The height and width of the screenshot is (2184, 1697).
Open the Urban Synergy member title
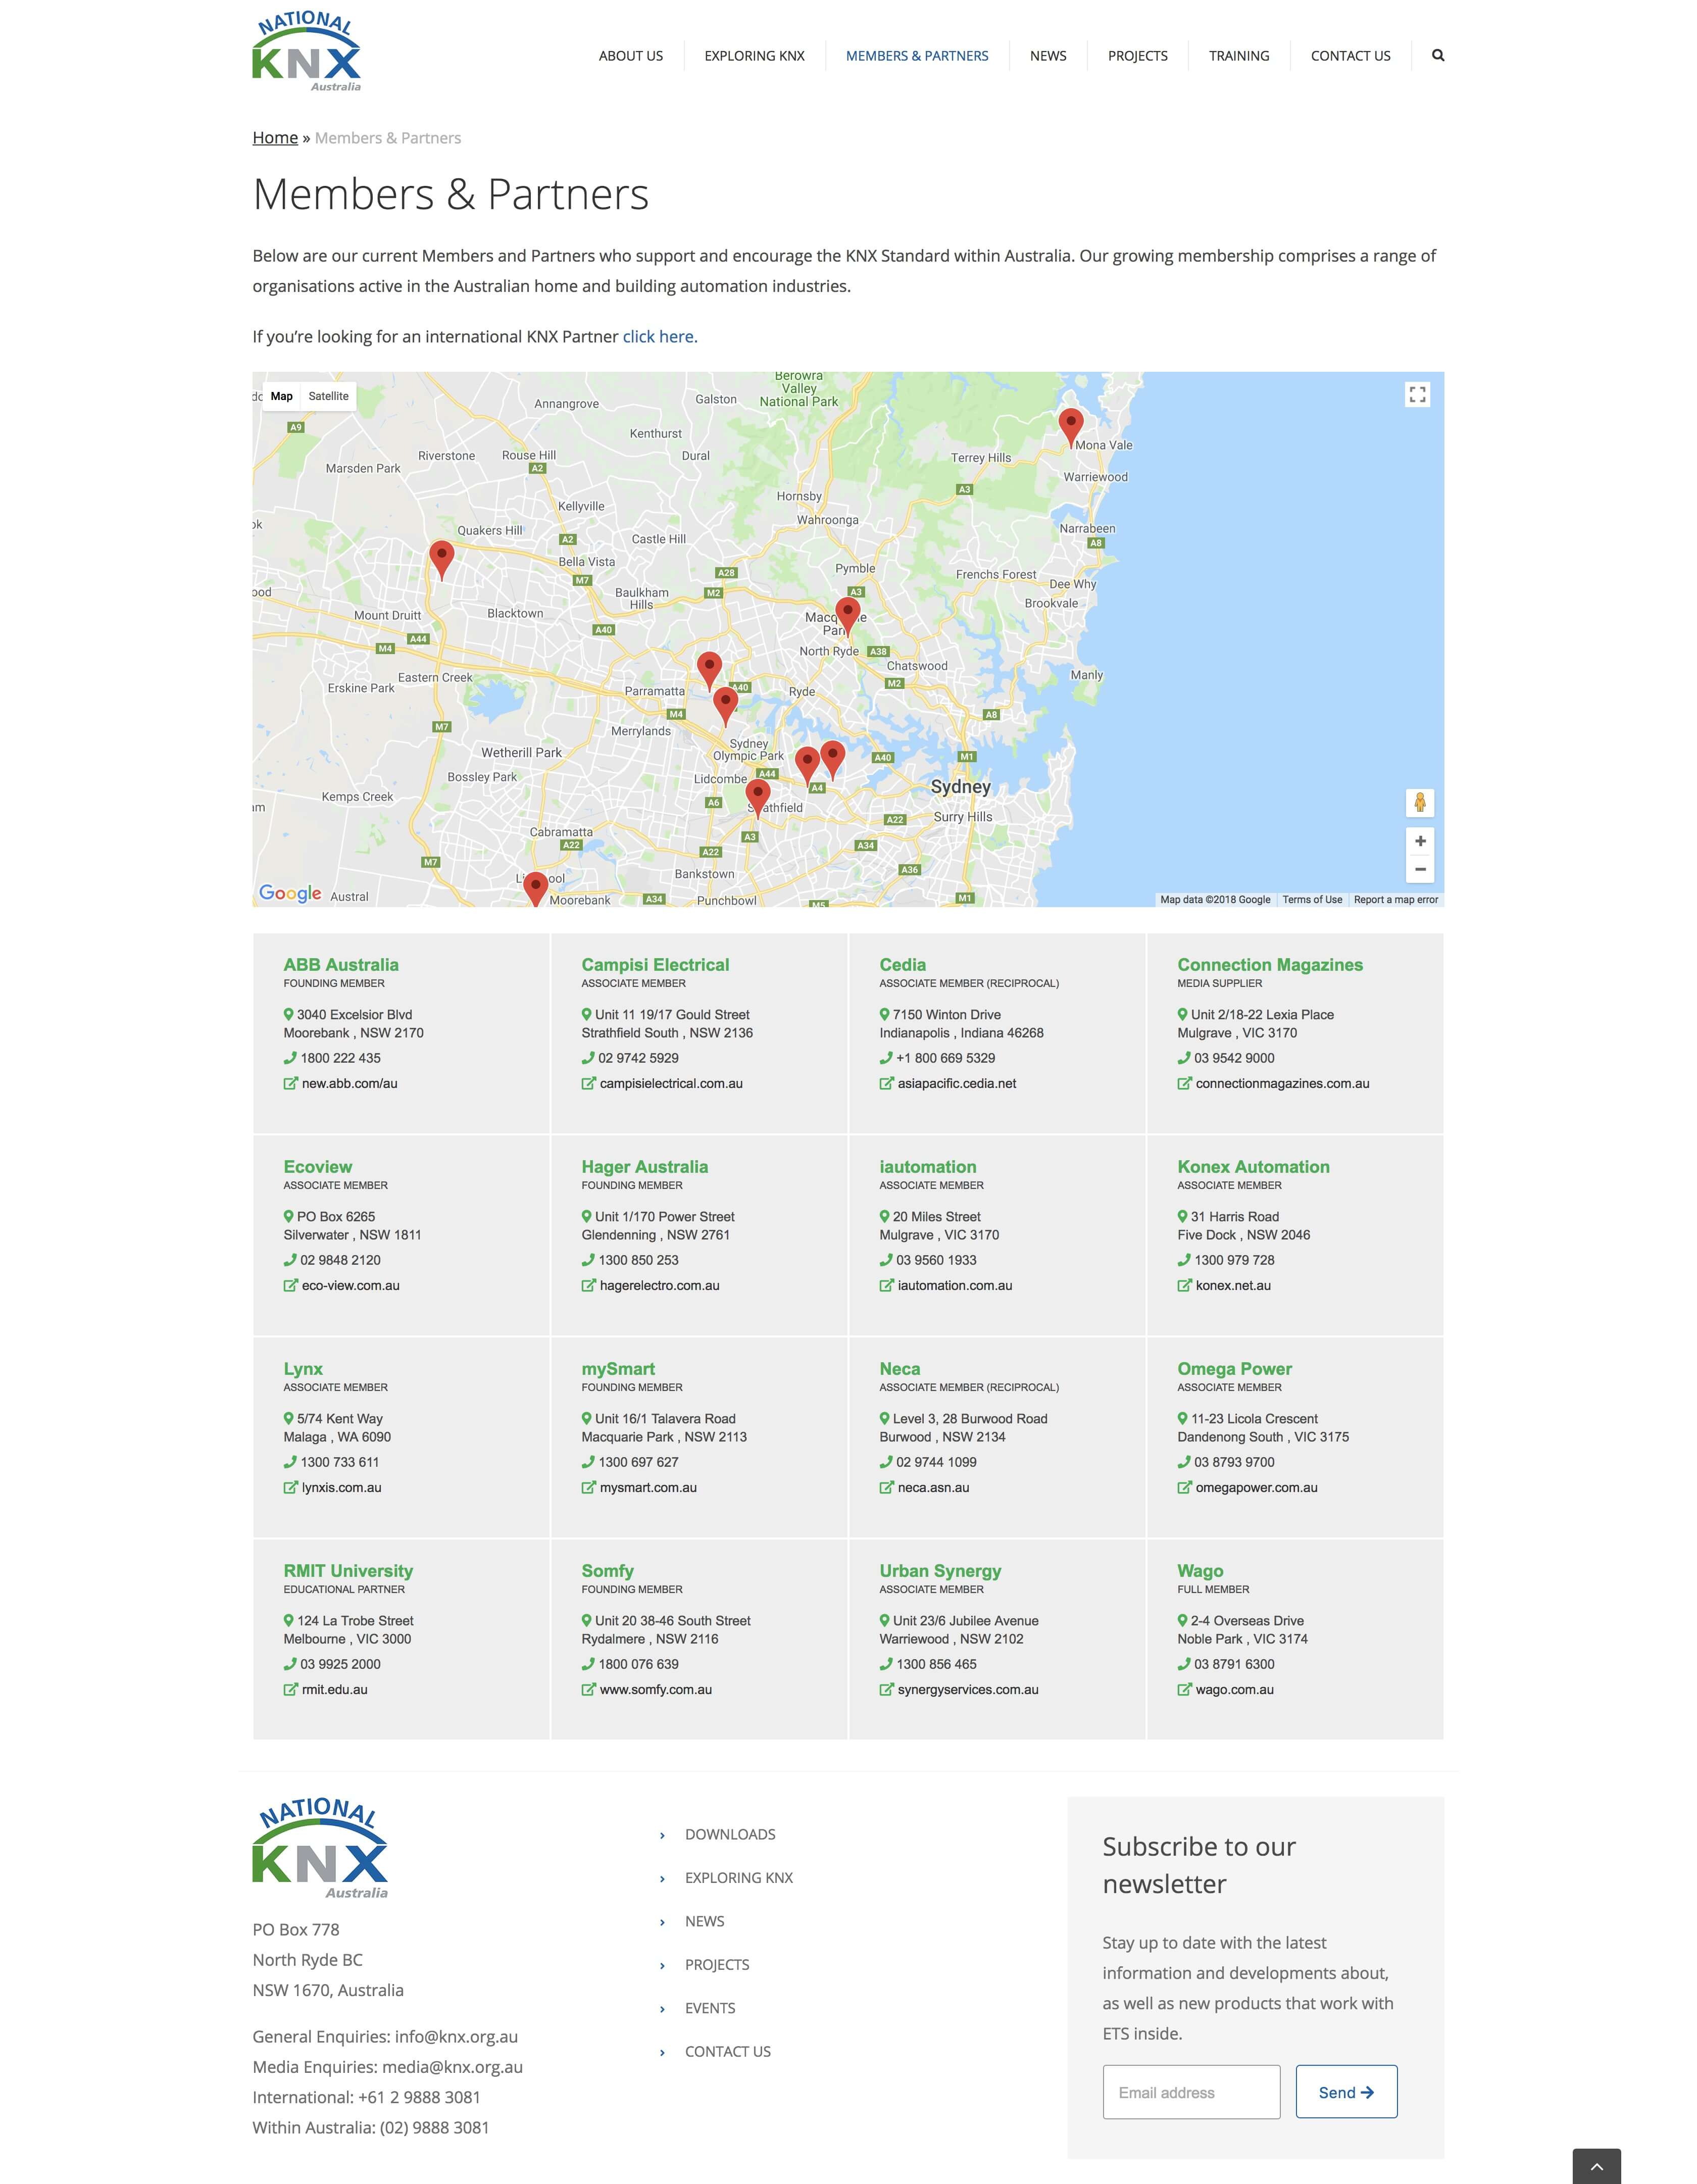point(940,1571)
